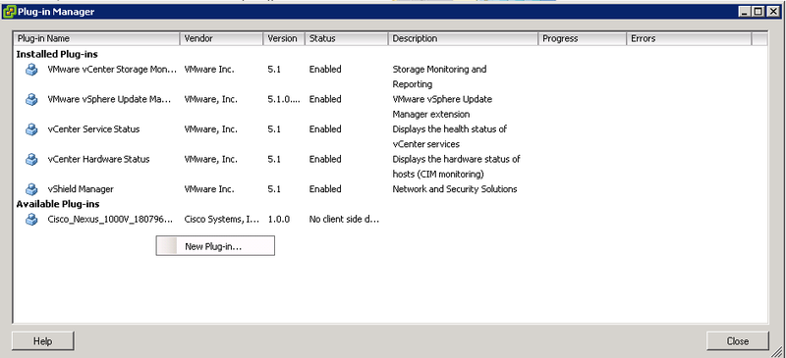This screenshot has height=358, width=786.
Task: Choose New Plug-in... from the context menu
Action: [x=215, y=246]
